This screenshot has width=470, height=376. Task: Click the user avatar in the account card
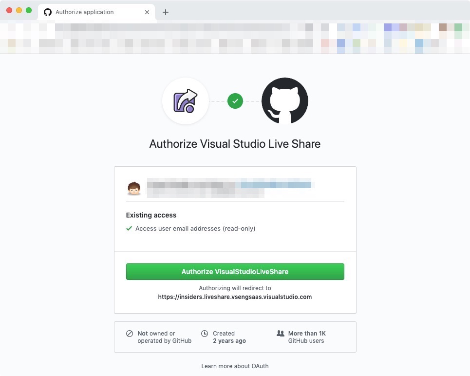134,188
